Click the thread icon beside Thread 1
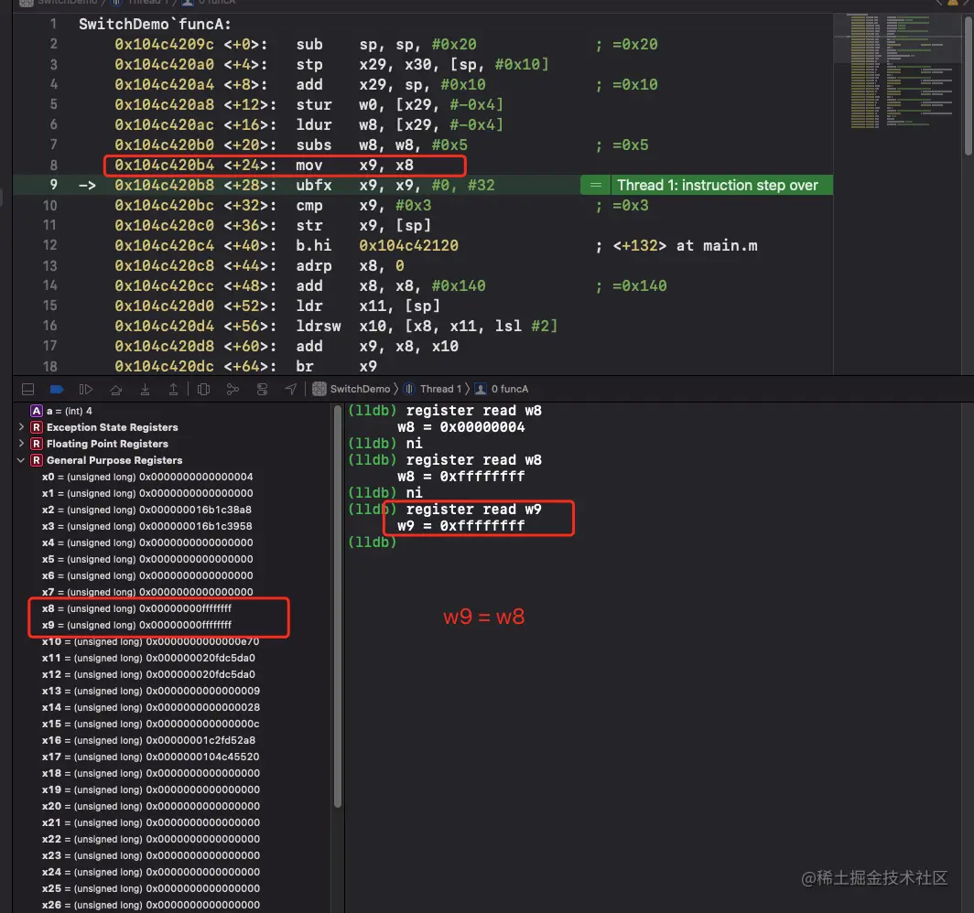The height and width of the screenshot is (913, 974). pos(408,389)
